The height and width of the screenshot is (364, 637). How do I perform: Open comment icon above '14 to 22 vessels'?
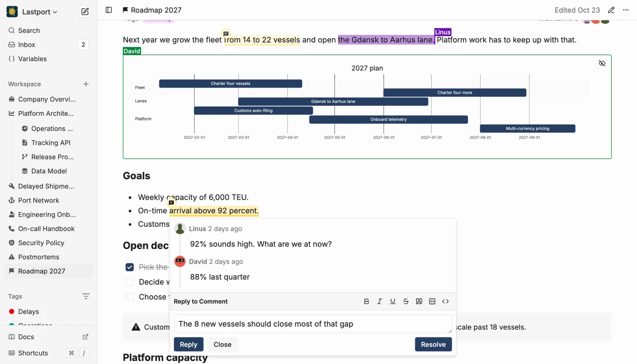(226, 34)
